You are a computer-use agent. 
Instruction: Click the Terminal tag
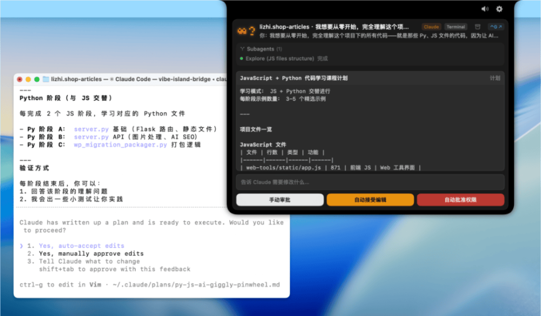click(456, 27)
